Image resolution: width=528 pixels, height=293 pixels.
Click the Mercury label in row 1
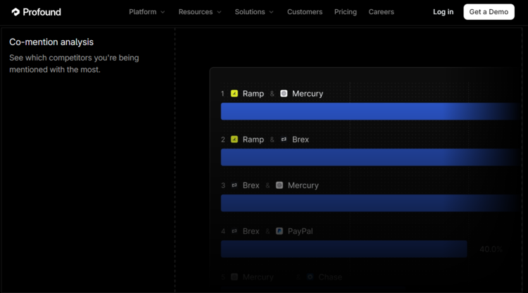point(308,94)
